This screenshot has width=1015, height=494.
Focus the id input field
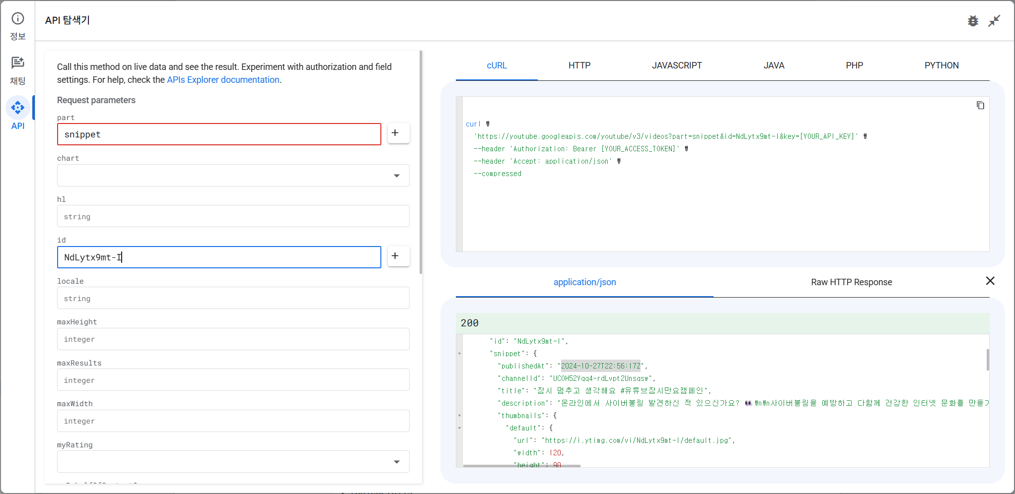[219, 257]
